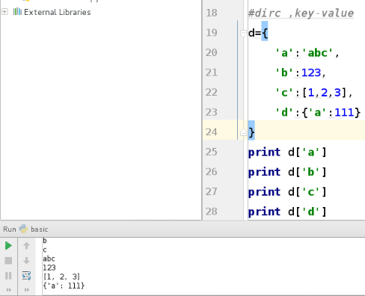This screenshot has width=365, height=296.
Task: Click line number 21 in the gutter
Action: [x=212, y=73]
